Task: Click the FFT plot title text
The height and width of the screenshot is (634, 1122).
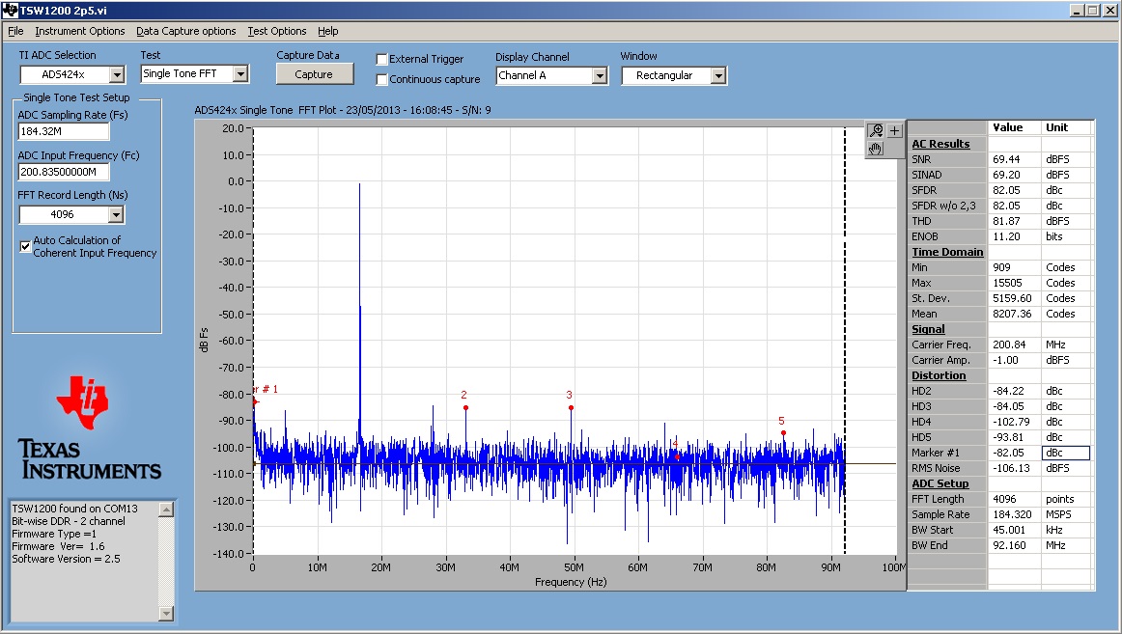Action: 343,110
